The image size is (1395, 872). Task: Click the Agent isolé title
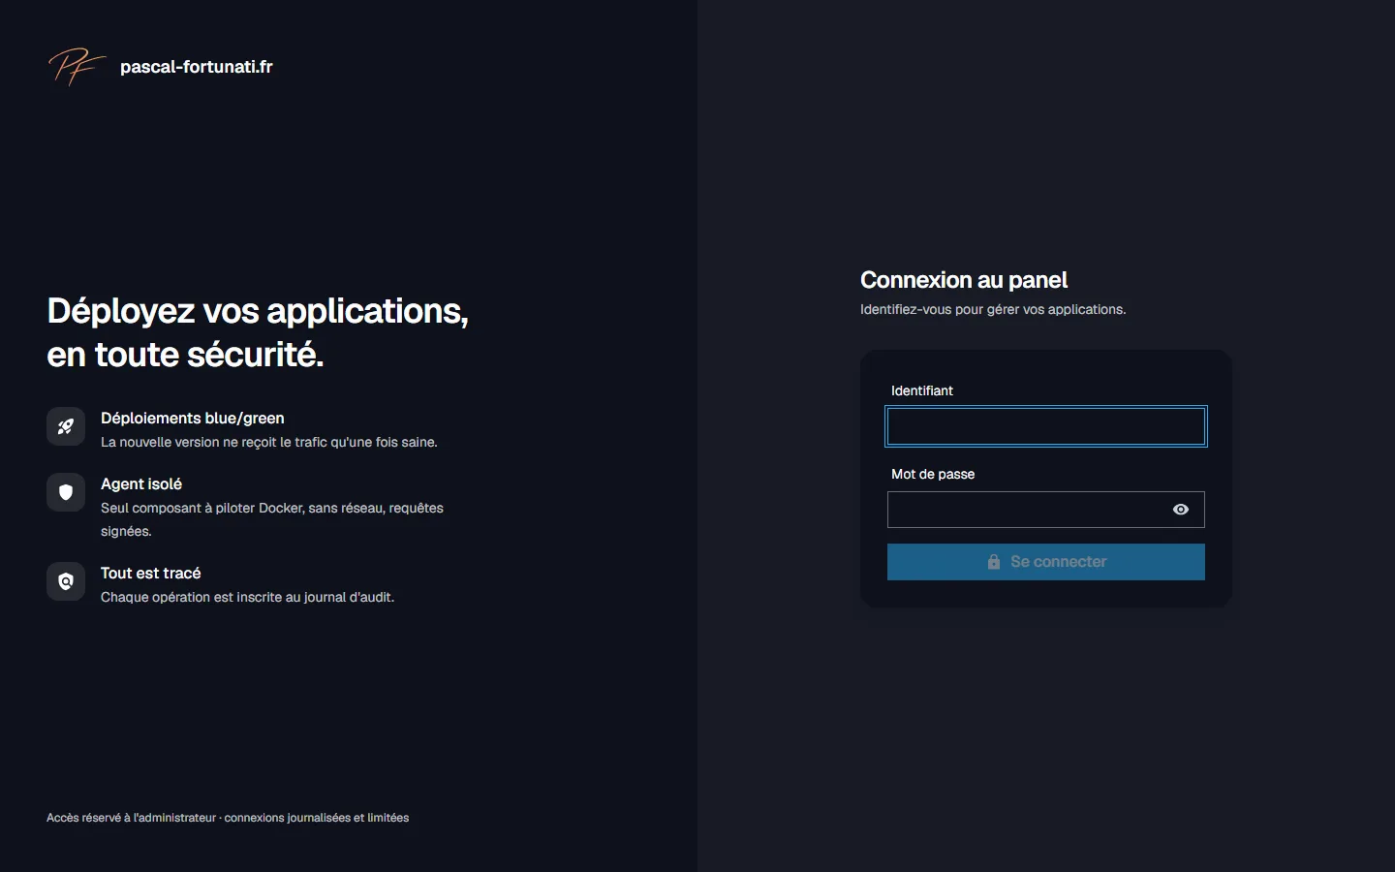pos(141,483)
